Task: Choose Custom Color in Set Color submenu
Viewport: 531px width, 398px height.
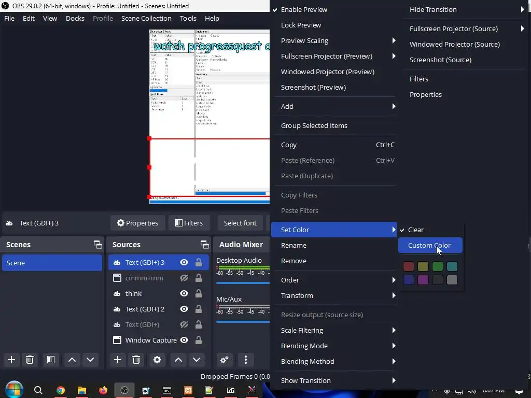Action: pyautogui.click(x=430, y=245)
